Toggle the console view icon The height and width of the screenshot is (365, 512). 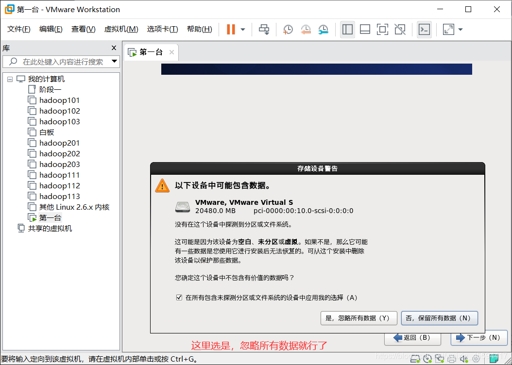pos(424,29)
